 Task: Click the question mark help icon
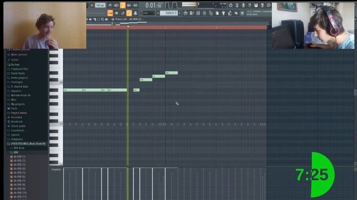click(x=250, y=5)
